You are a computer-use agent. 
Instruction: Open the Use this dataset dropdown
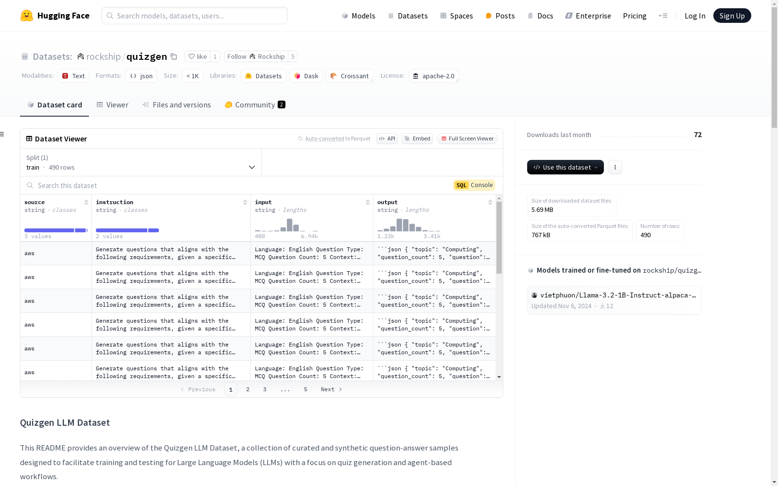coord(566,167)
